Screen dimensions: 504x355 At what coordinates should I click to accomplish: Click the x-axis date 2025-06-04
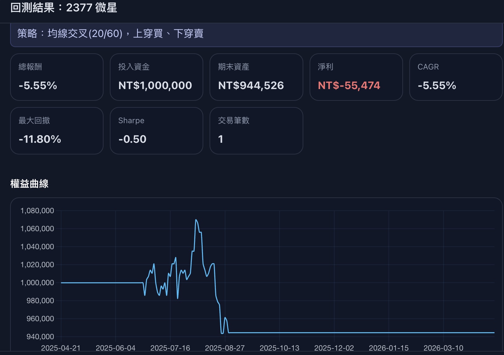[x=116, y=348]
